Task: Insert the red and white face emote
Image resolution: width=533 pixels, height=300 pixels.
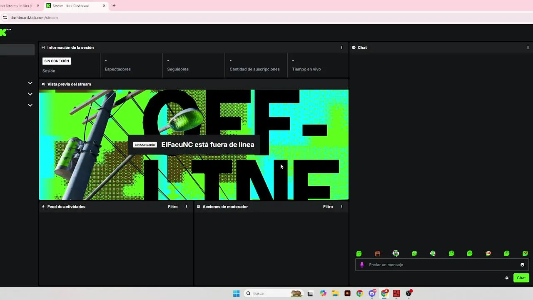Action: tap(488, 253)
